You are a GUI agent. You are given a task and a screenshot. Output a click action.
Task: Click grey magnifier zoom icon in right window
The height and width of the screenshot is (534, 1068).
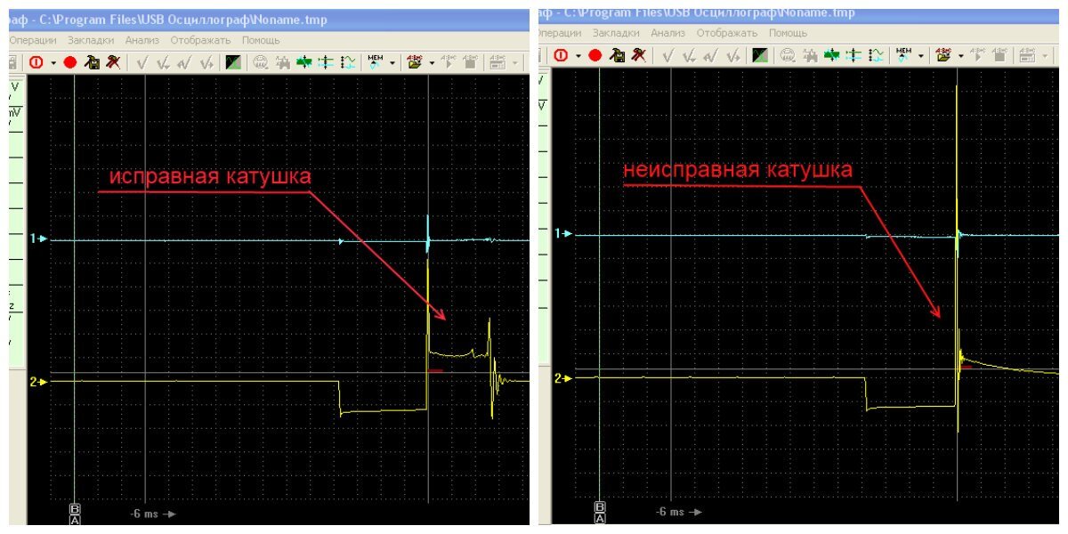pos(788,55)
